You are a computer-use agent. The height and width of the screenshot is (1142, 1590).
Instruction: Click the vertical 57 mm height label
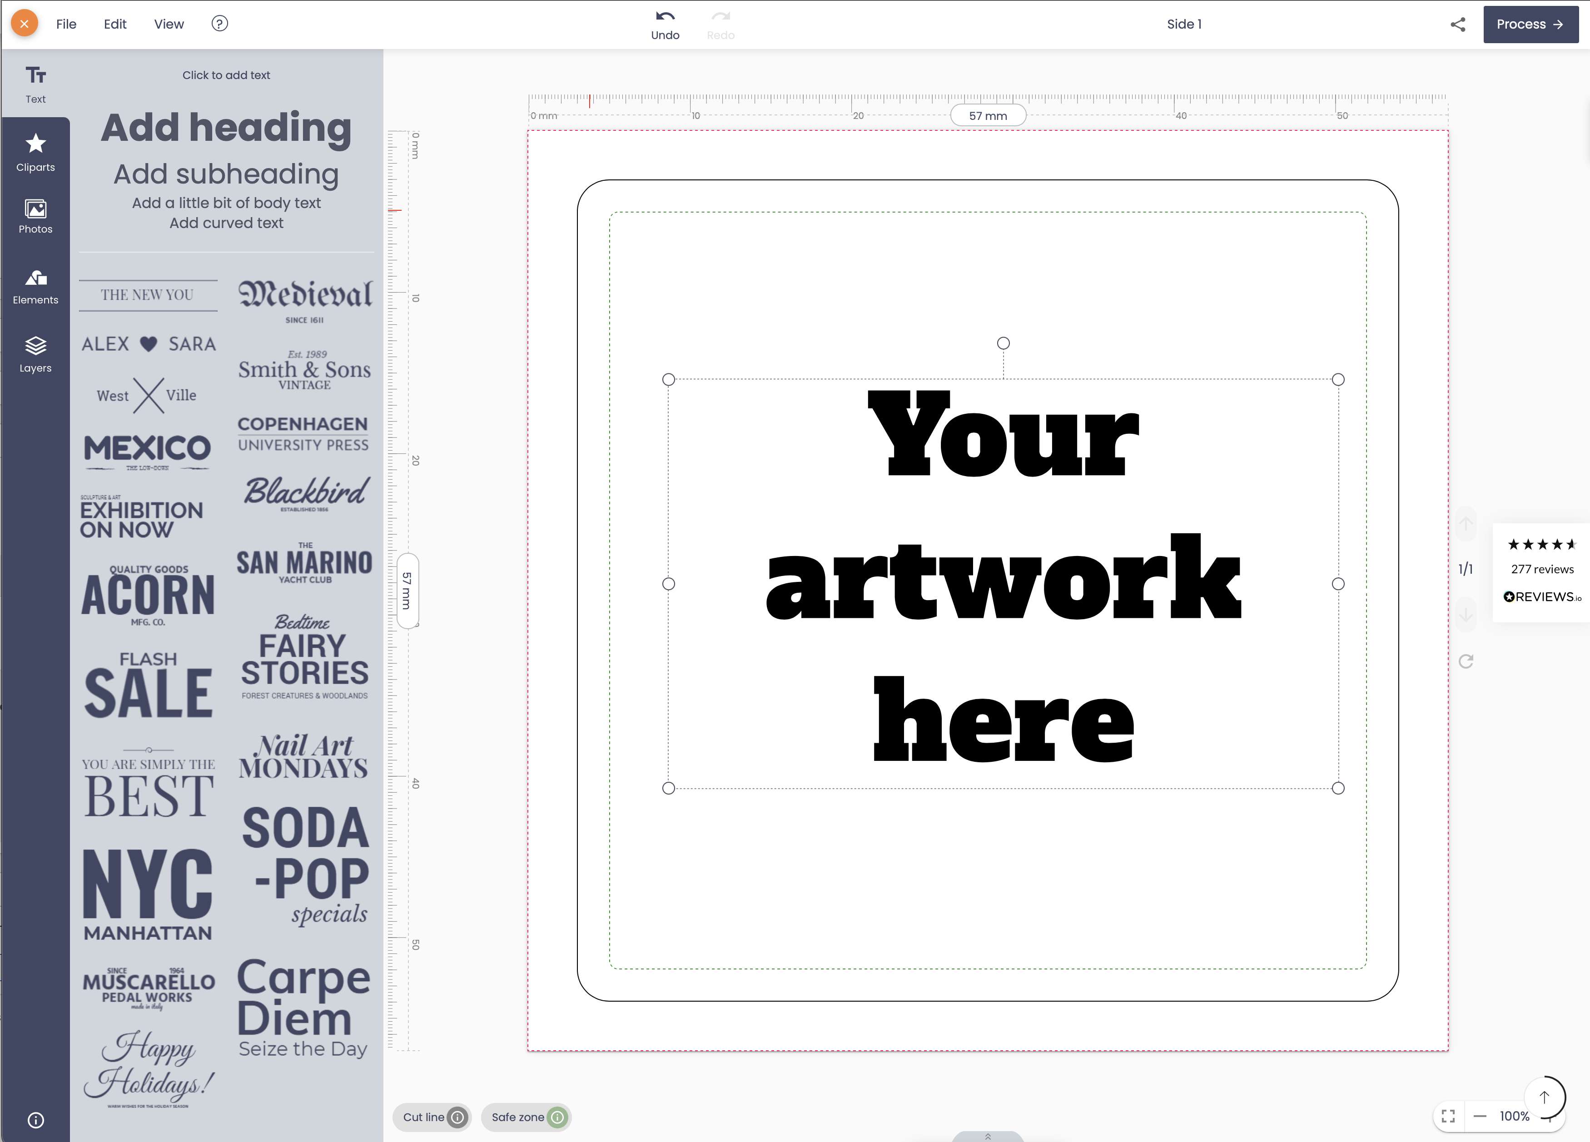(x=407, y=590)
